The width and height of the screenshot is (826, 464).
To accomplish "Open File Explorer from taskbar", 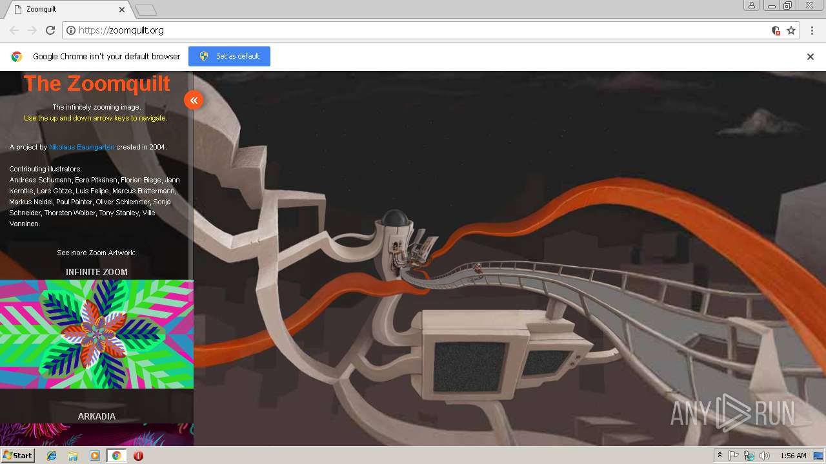I will tap(73, 456).
